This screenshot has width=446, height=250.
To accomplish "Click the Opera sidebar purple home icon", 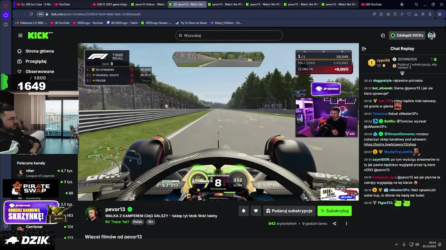I will [x=6, y=15].
